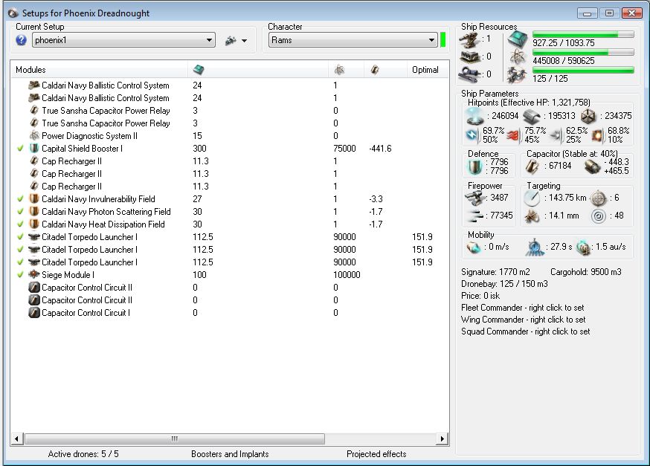Click Caldari Navy Heat Dissipation Field icon
Screen dimensions: 650x466
(x=34, y=224)
